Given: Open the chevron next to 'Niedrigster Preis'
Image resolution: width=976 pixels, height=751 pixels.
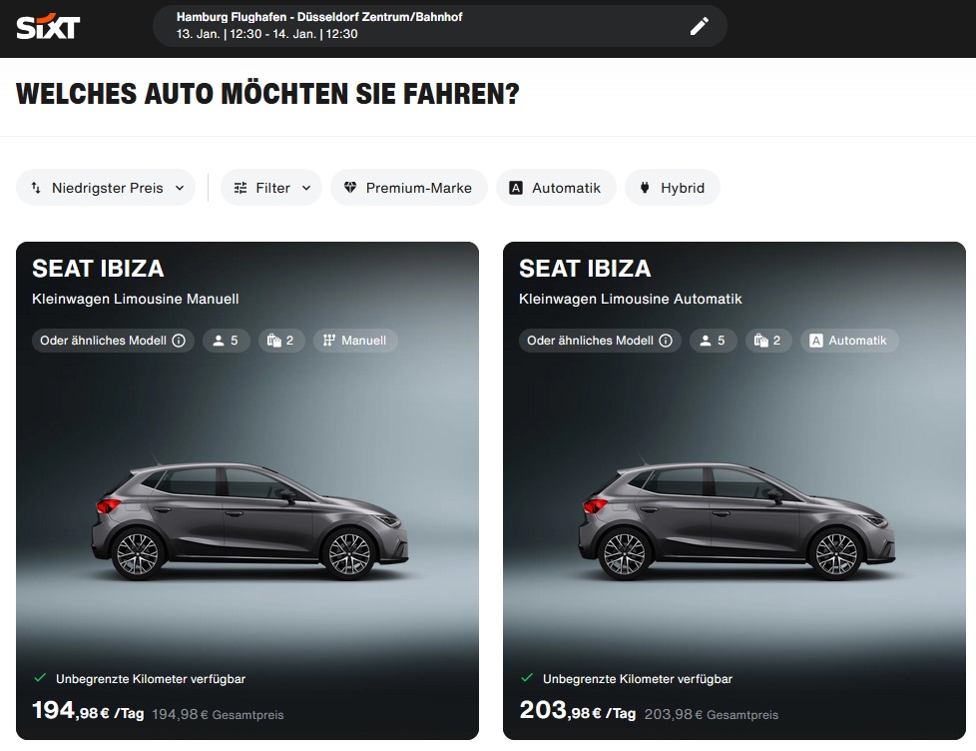Looking at the screenshot, I should point(180,187).
